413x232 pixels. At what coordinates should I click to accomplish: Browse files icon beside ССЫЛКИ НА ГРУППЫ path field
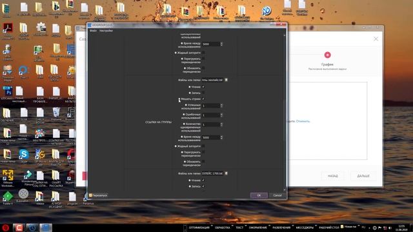(x=226, y=80)
